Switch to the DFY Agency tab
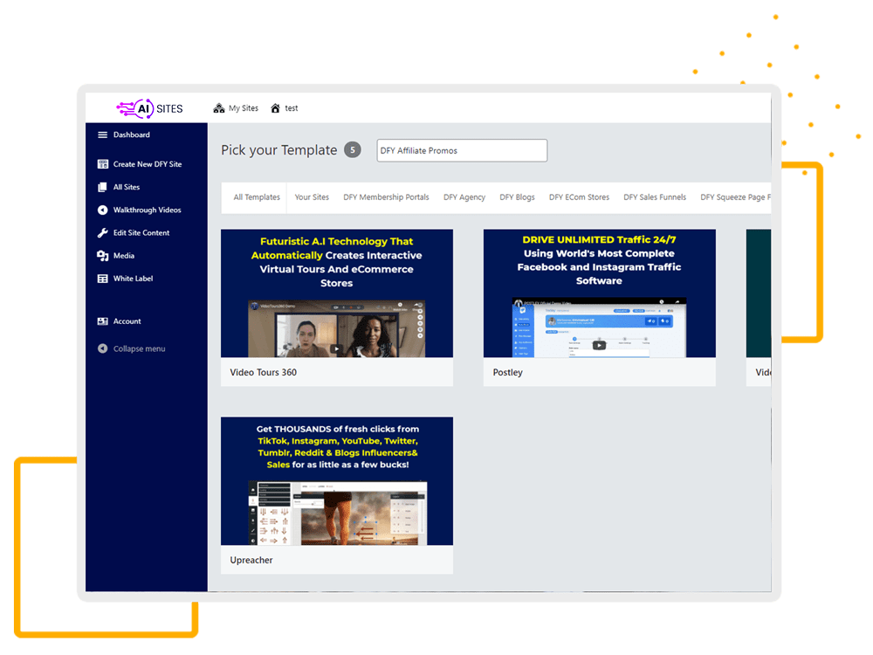This screenshot has height=655, width=873. [x=464, y=197]
